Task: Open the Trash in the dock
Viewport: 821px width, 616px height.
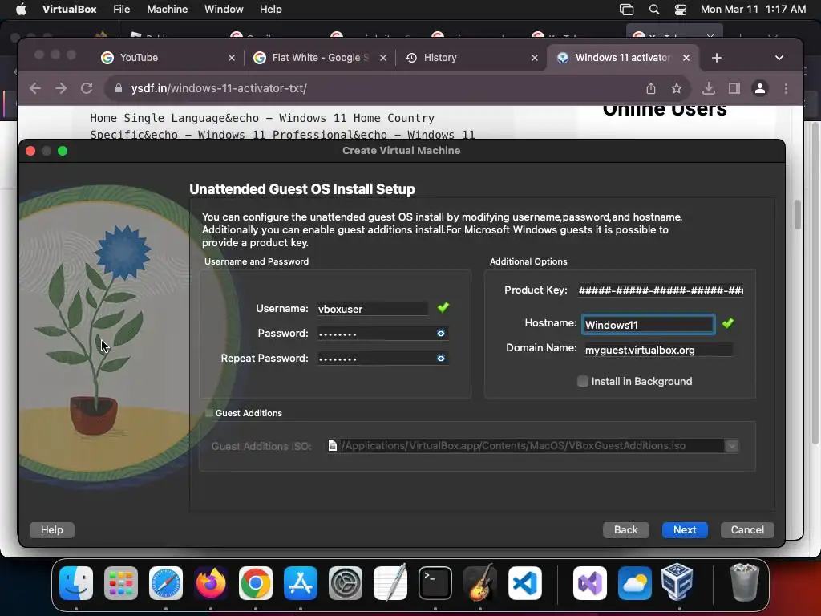Action: click(744, 582)
